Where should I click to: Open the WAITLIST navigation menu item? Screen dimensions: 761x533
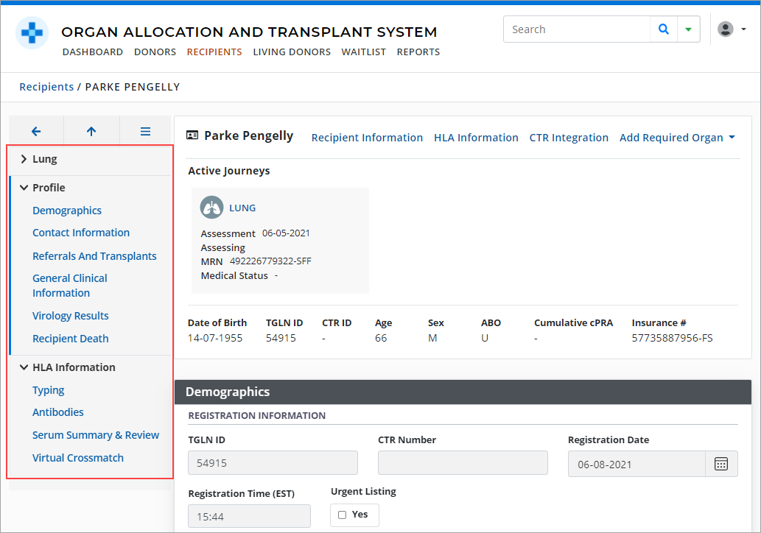(363, 52)
